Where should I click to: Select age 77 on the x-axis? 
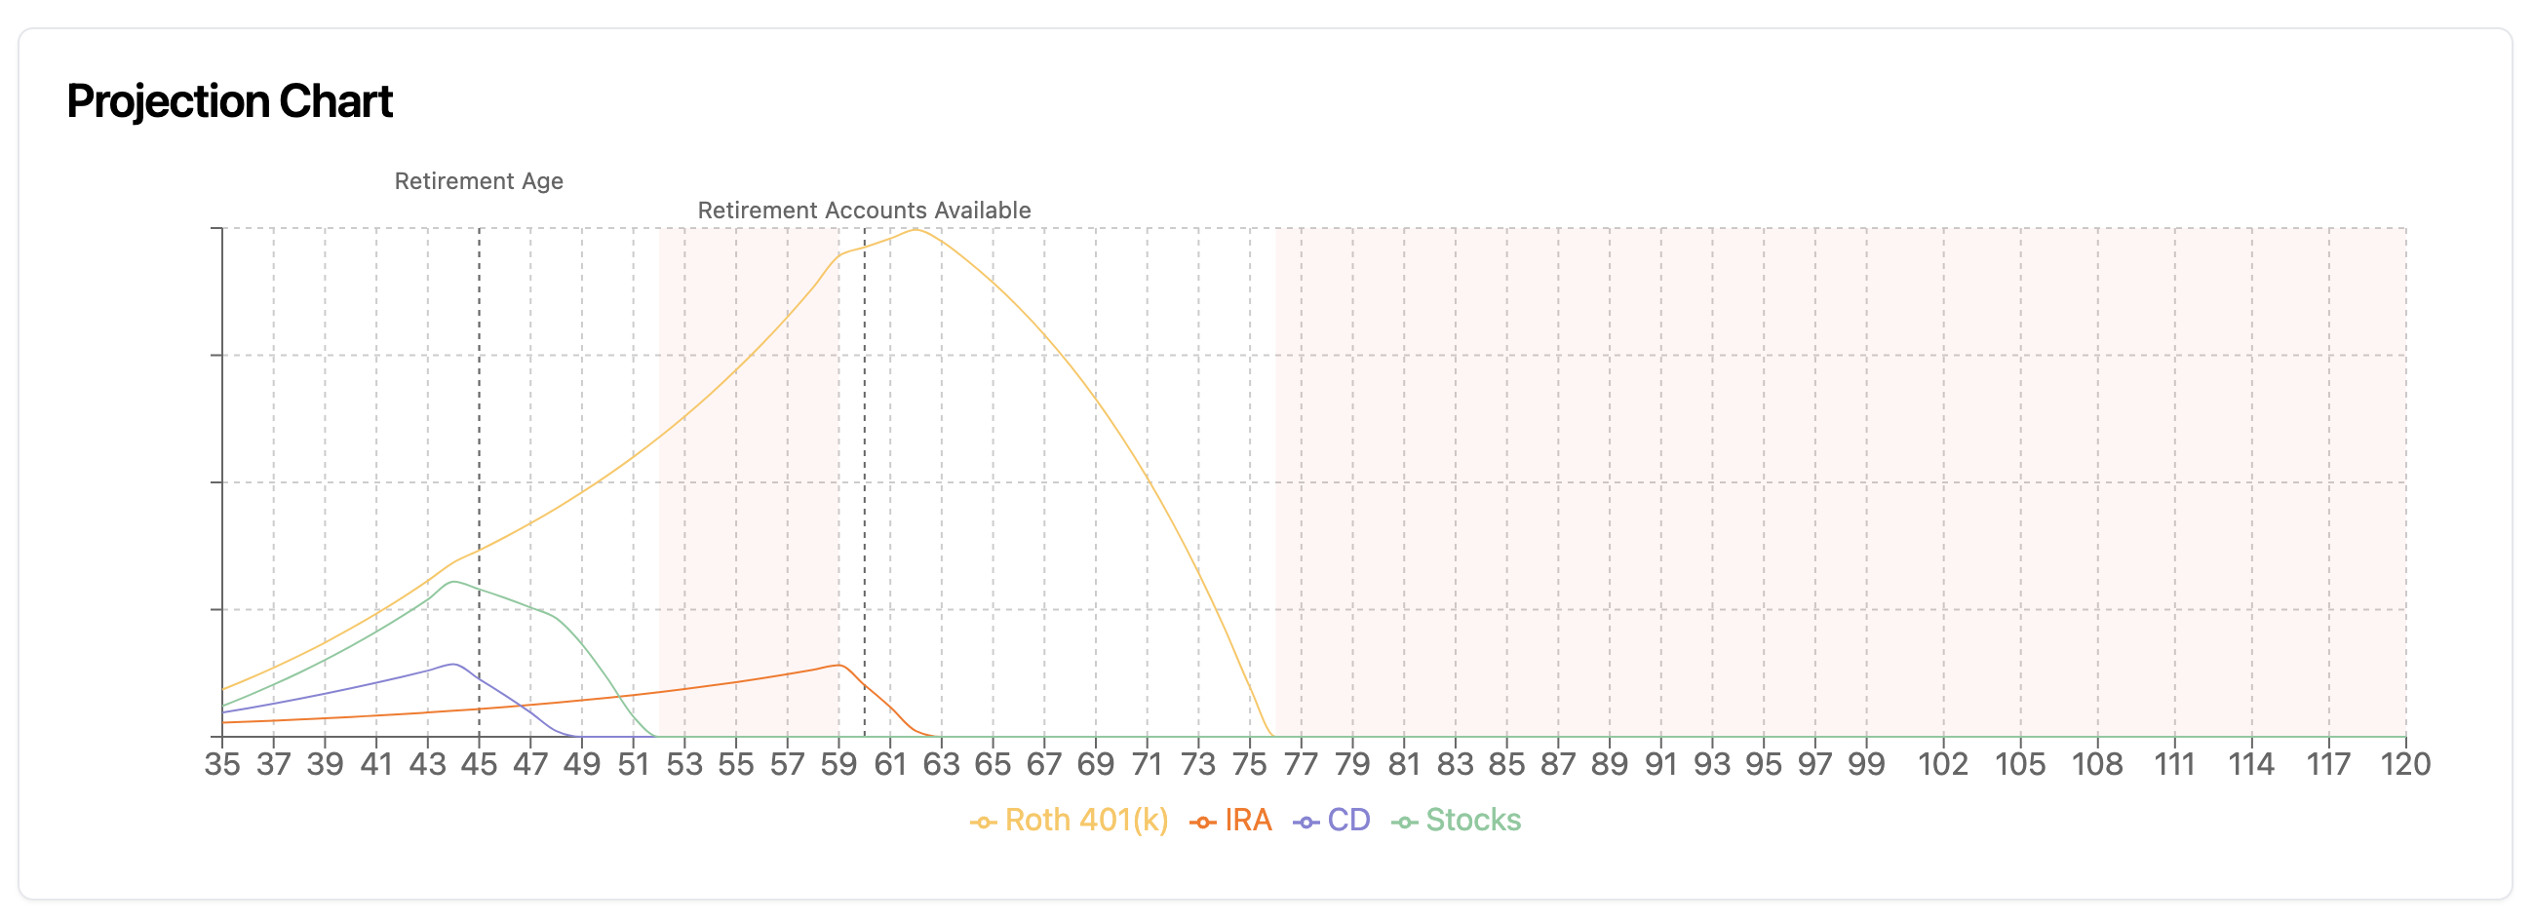pyautogui.click(x=1301, y=765)
